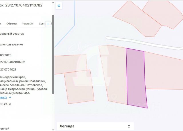Open the partially hidden Состав tab
Screen dimensions: 183x131
pyautogui.click(x=42, y=24)
